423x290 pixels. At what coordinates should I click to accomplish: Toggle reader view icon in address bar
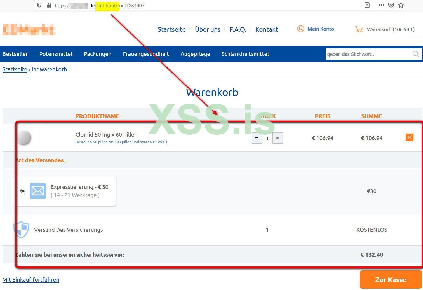click(x=367, y=5)
